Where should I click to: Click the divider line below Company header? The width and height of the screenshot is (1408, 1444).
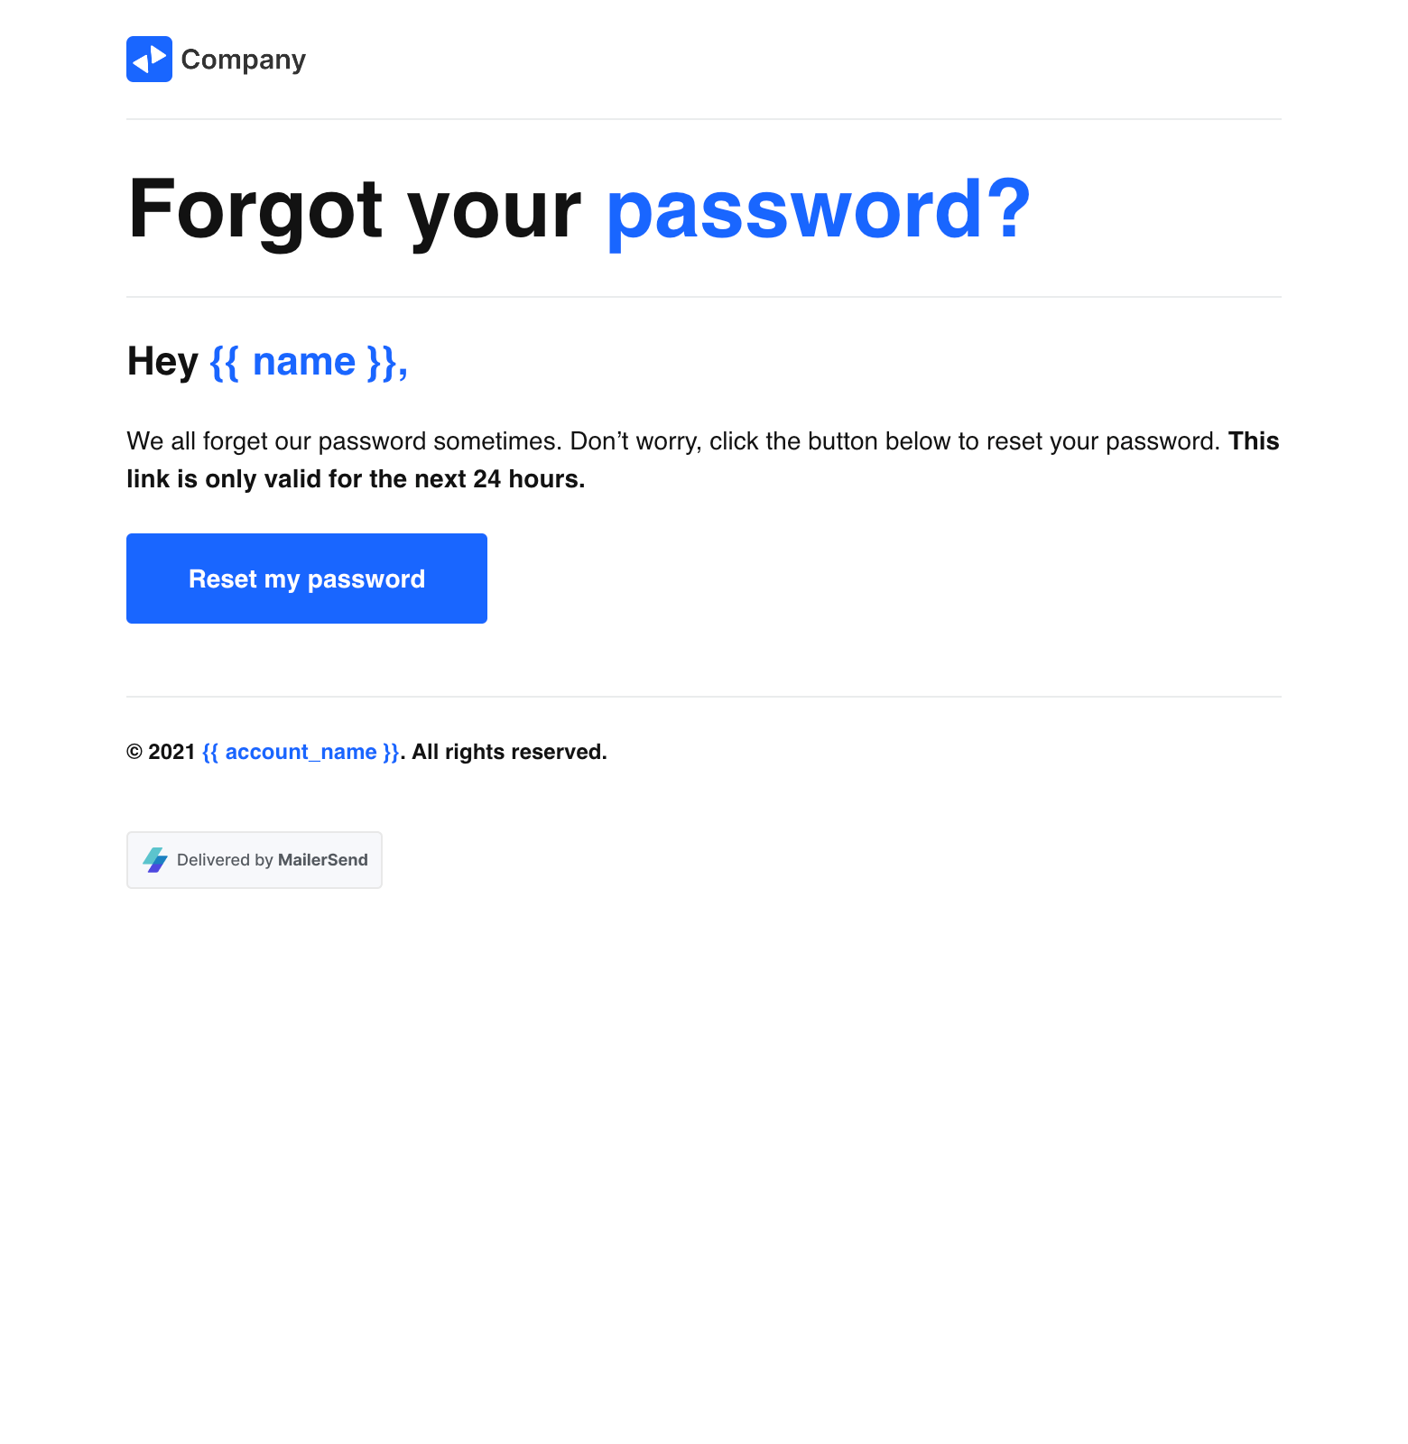(704, 119)
